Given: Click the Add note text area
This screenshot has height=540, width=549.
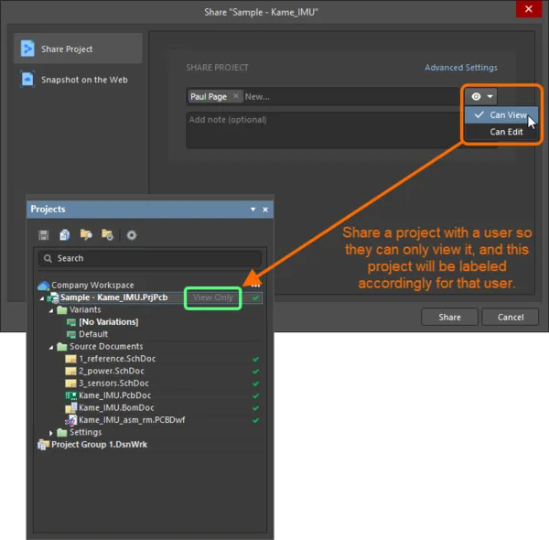Looking at the screenshot, I should [x=324, y=130].
